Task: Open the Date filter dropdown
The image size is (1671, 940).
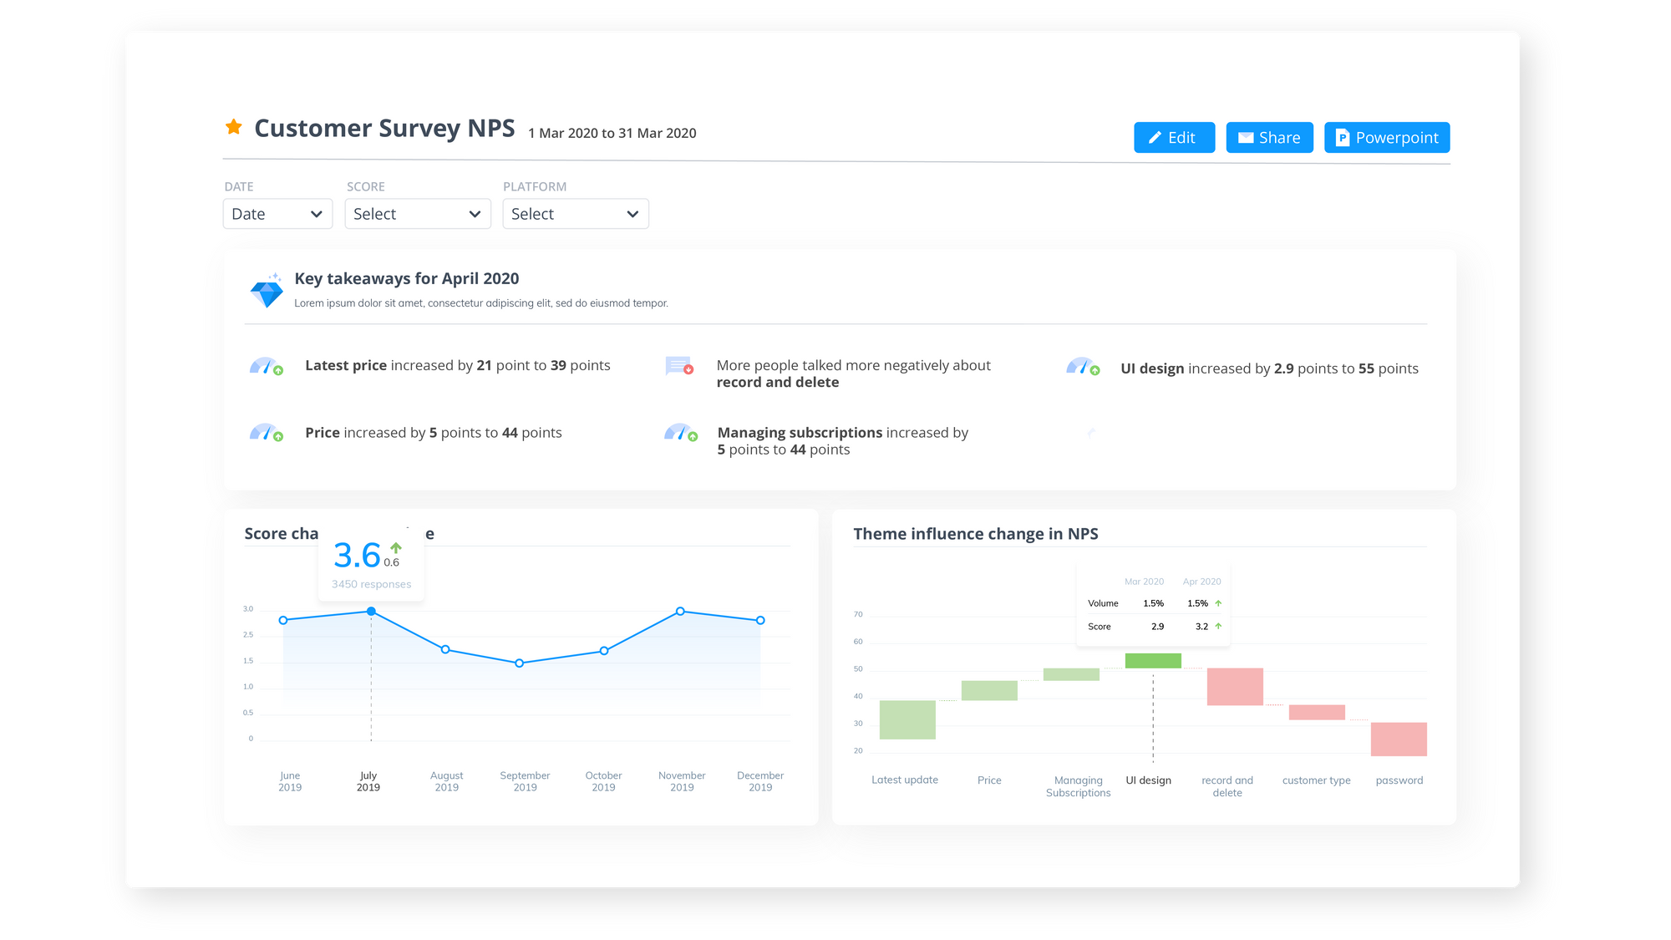Action: (277, 214)
